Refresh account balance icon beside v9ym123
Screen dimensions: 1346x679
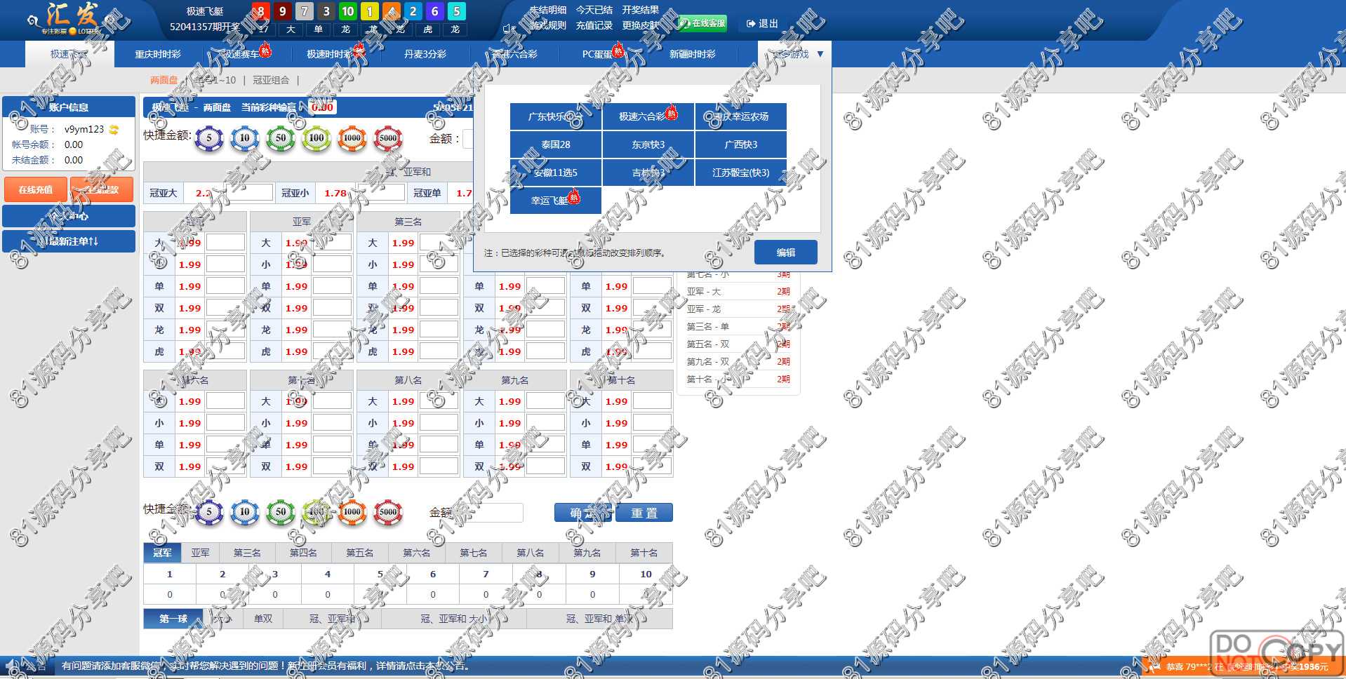[x=114, y=130]
